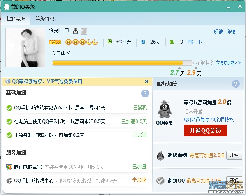
Task: Click the small square icon beside nickname 冷曳i
Action: 67,30
